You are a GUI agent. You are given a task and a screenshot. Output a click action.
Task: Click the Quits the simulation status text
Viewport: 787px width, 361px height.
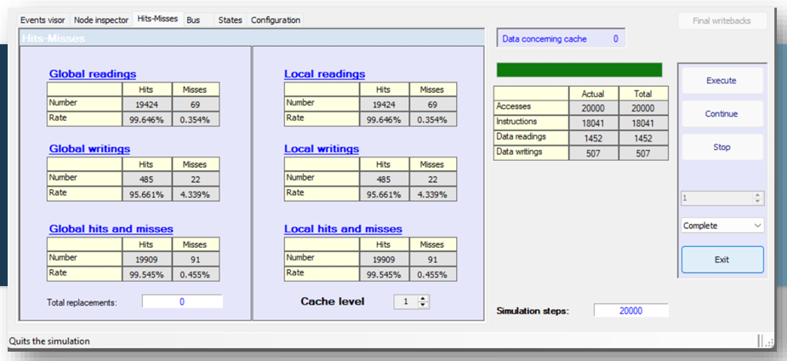(49, 341)
